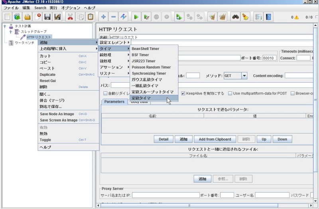This screenshot has height=209, width=319.
Task: Click the Clear all results icon
Action: 223,17
